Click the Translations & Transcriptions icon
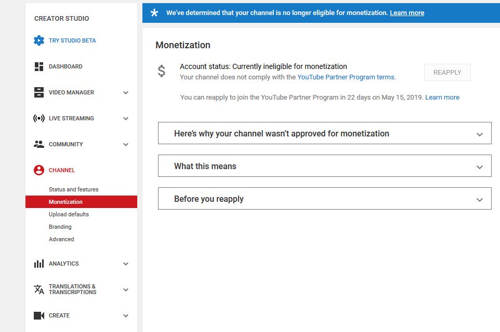This screenshot has width=500, height=332. 39,289
